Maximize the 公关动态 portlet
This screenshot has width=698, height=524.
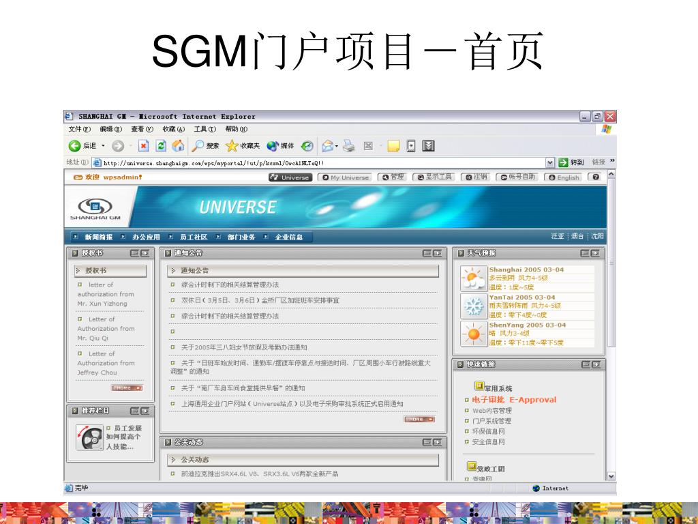point(438,442)
